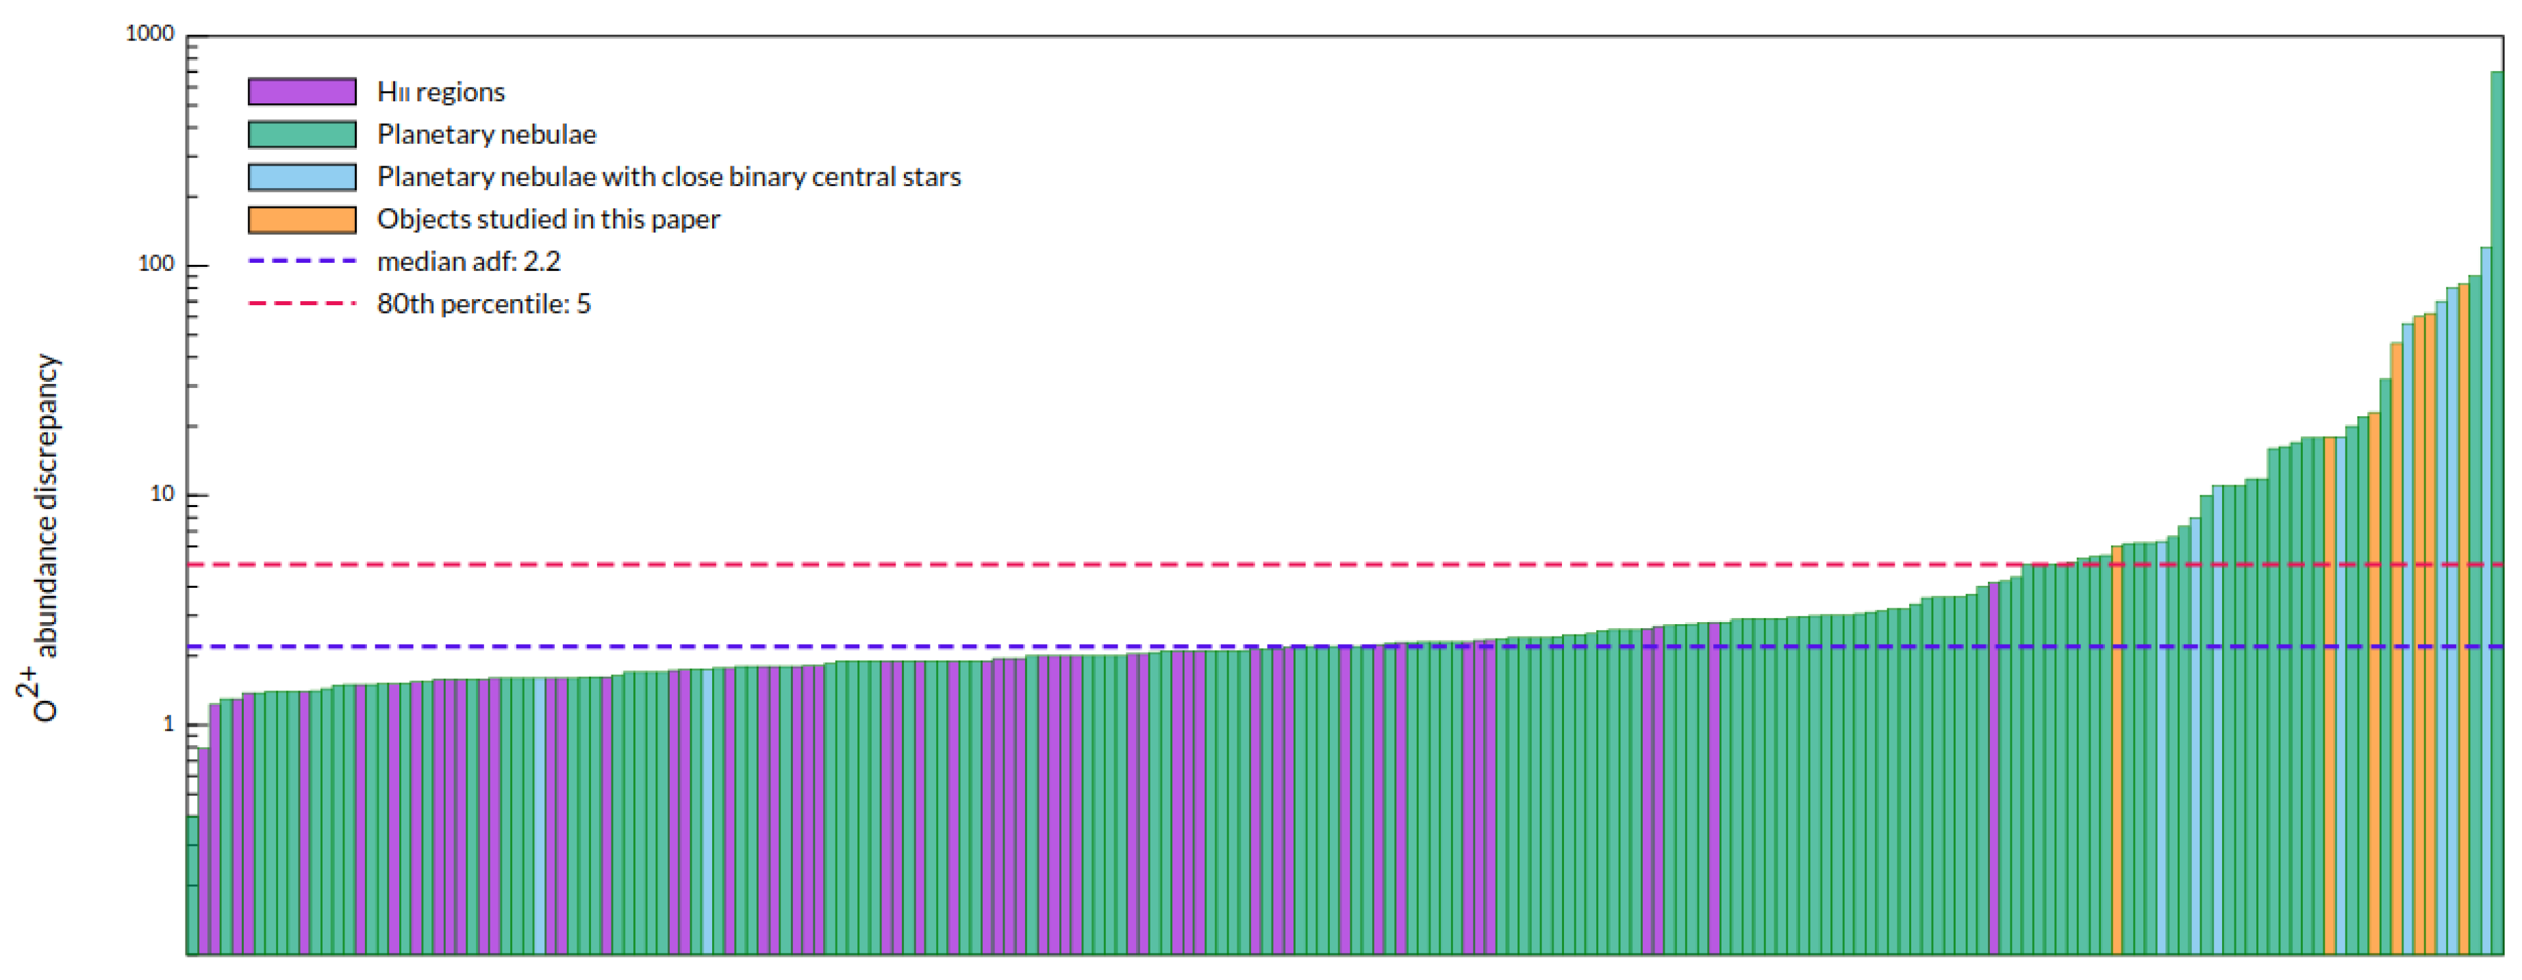Click the shortest bar at far left

pos(192,885)
